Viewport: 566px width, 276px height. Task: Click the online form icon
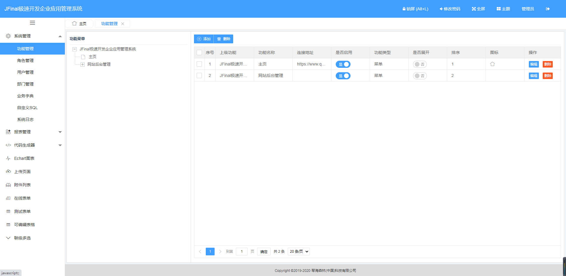pos(8,198)
